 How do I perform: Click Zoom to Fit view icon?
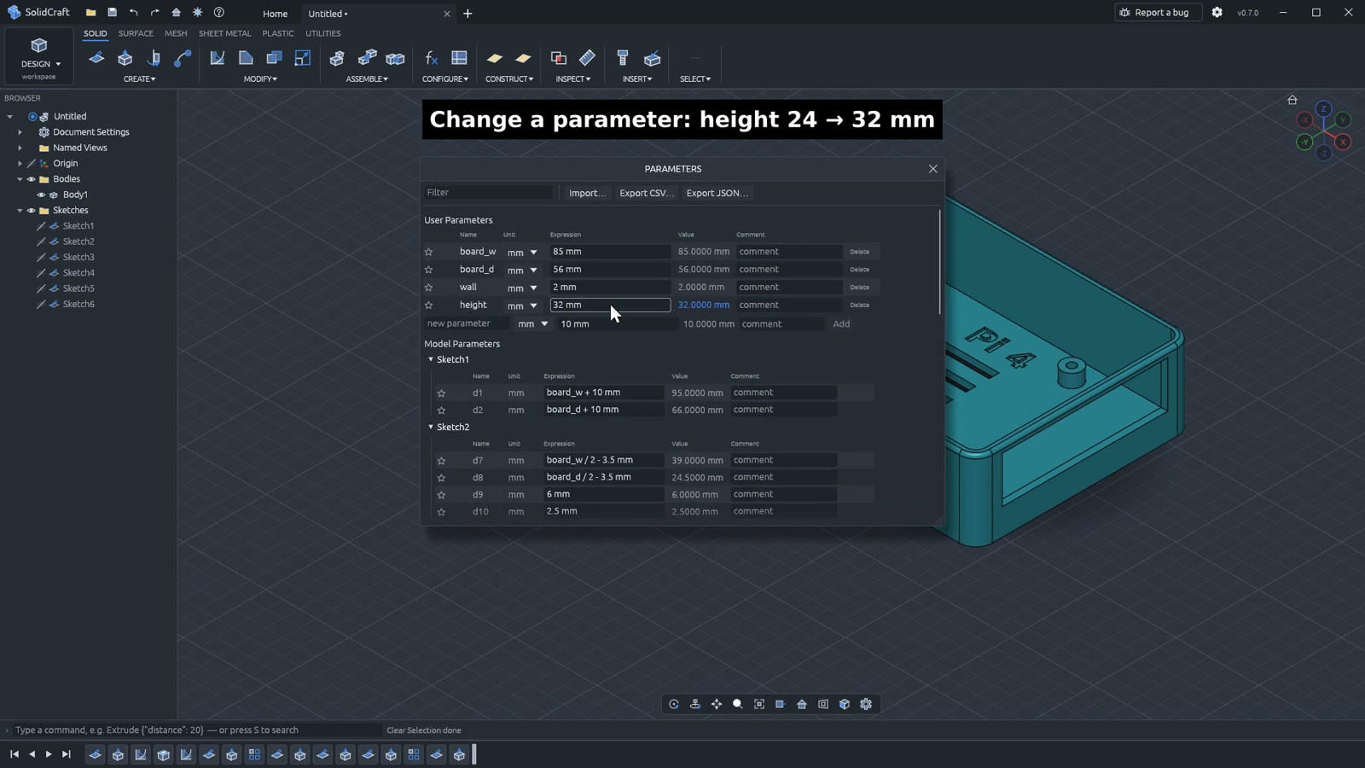click(759, 704)
